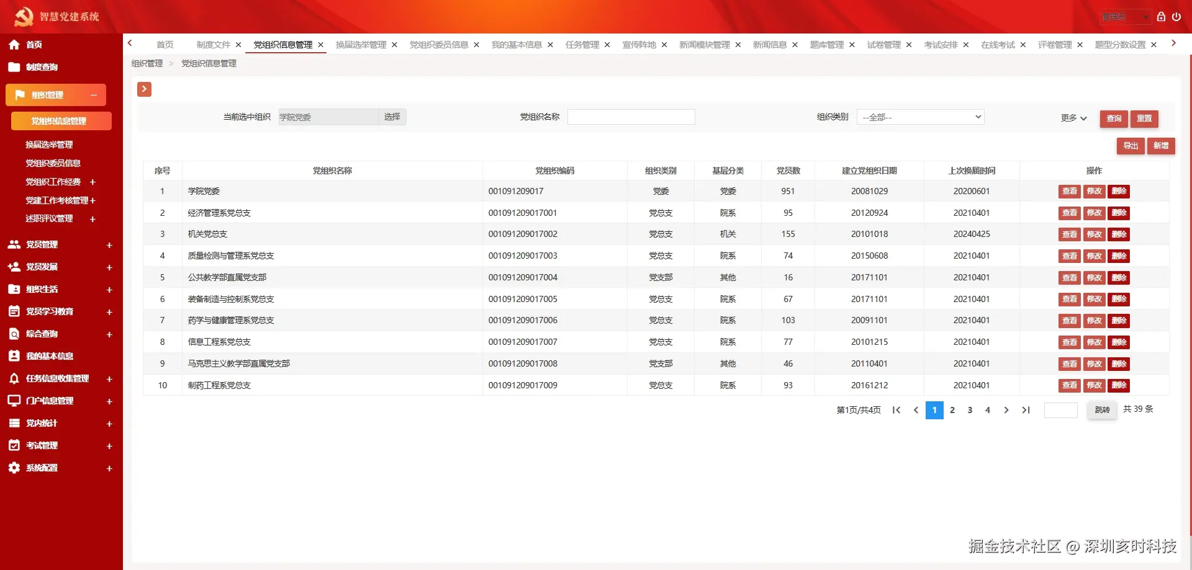Switch to the 题库管理 tab
The height and width of the screenshot is (570, 1192).
(x=826, y=45)
